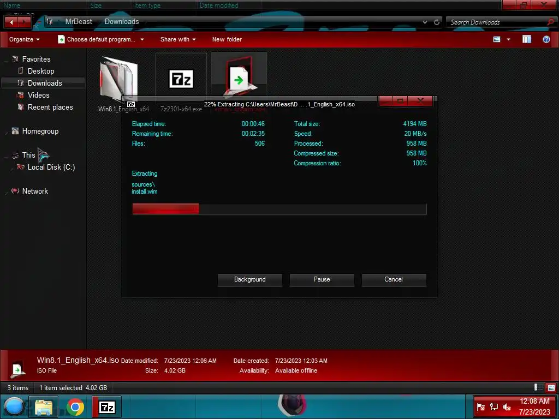Toggle the preview pane icon
This screenshot has width=559, height=419.
pyautogui.click(x=527, y=39)
